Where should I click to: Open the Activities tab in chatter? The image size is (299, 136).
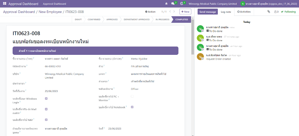tap(244, 12)
